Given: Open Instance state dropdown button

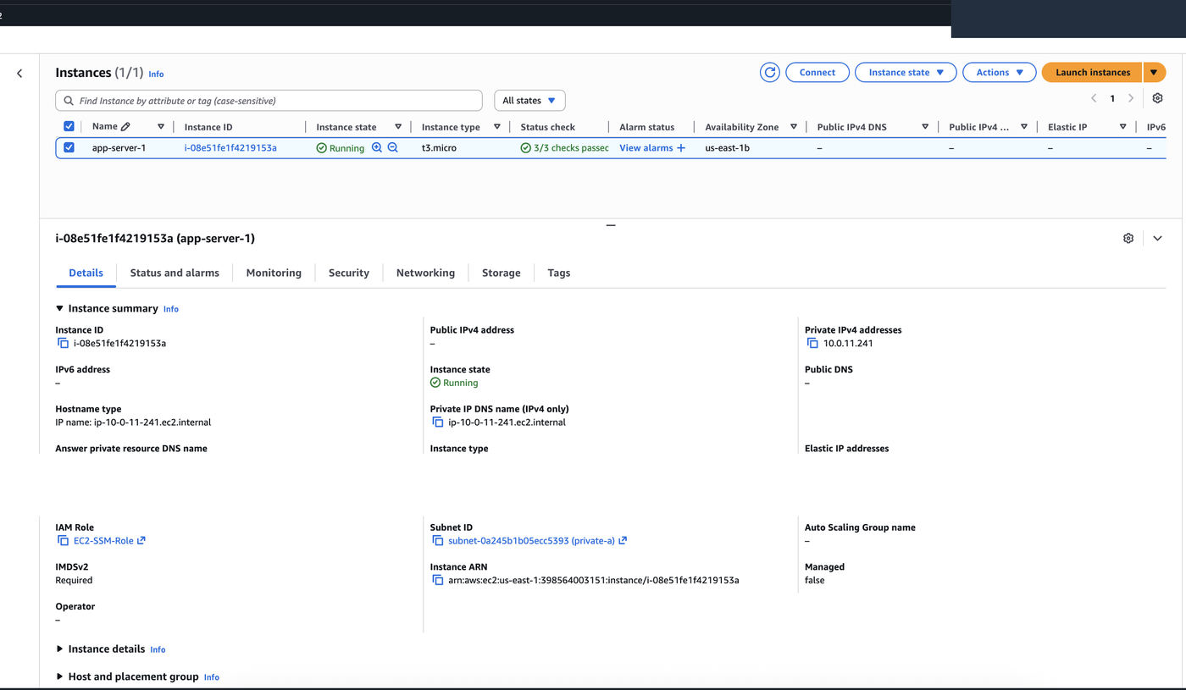Looking at the screenshot, I should (x=906, y=72).
